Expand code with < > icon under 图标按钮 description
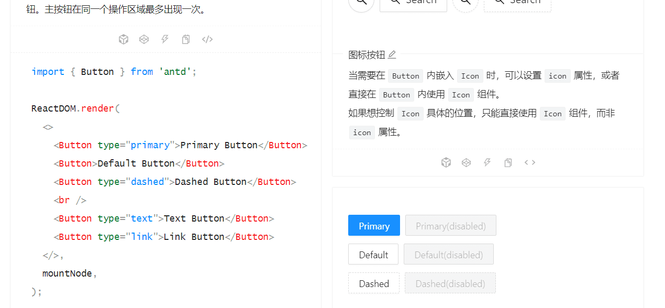 click(x=530, y=162)
